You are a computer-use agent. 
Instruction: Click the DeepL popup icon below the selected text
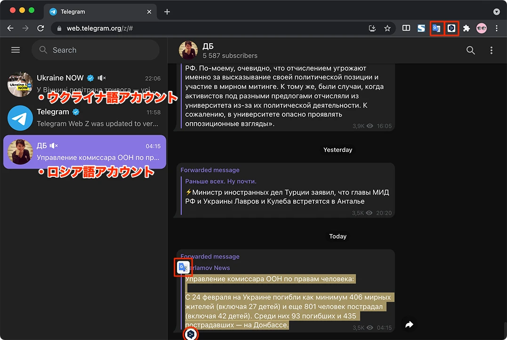(x=191, y=334)
